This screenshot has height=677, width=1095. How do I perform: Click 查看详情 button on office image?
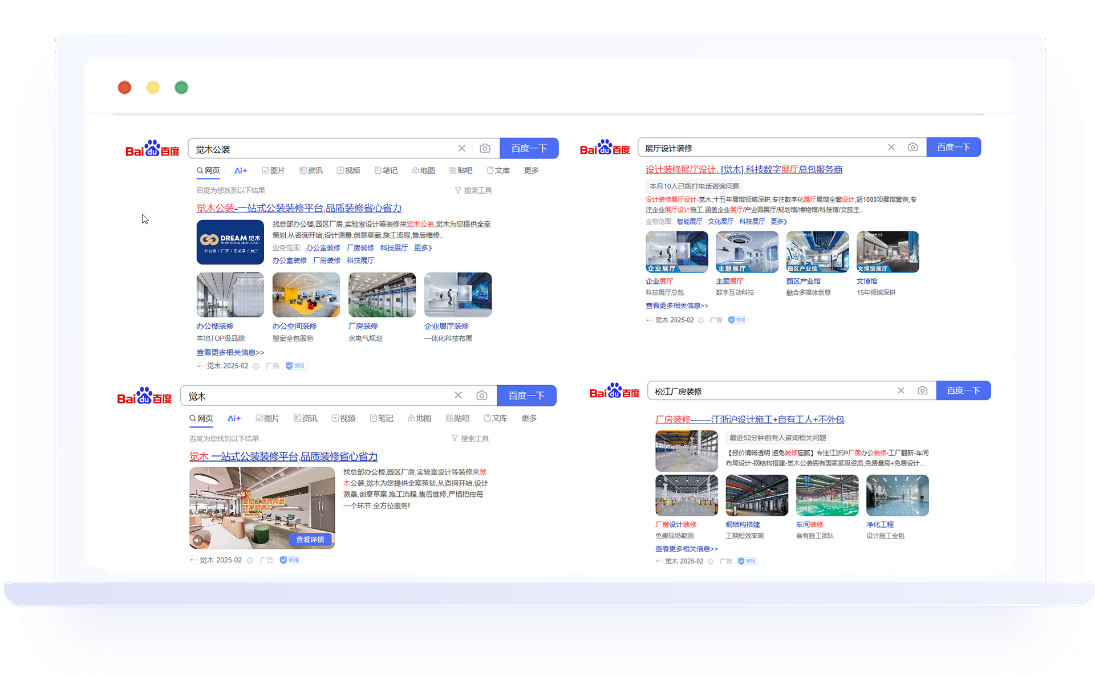click(310, 539)
